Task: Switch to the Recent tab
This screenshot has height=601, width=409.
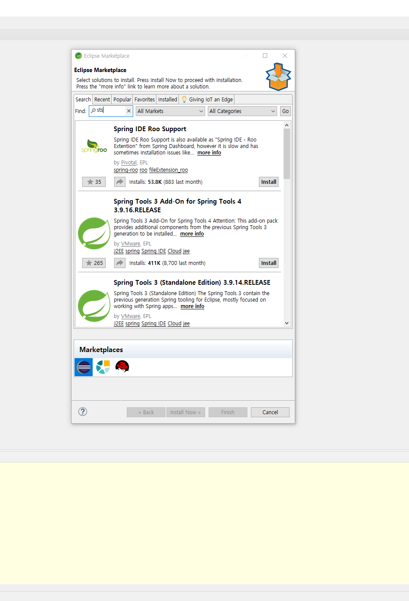Action: pyautogui.click(x=102, y=100)
